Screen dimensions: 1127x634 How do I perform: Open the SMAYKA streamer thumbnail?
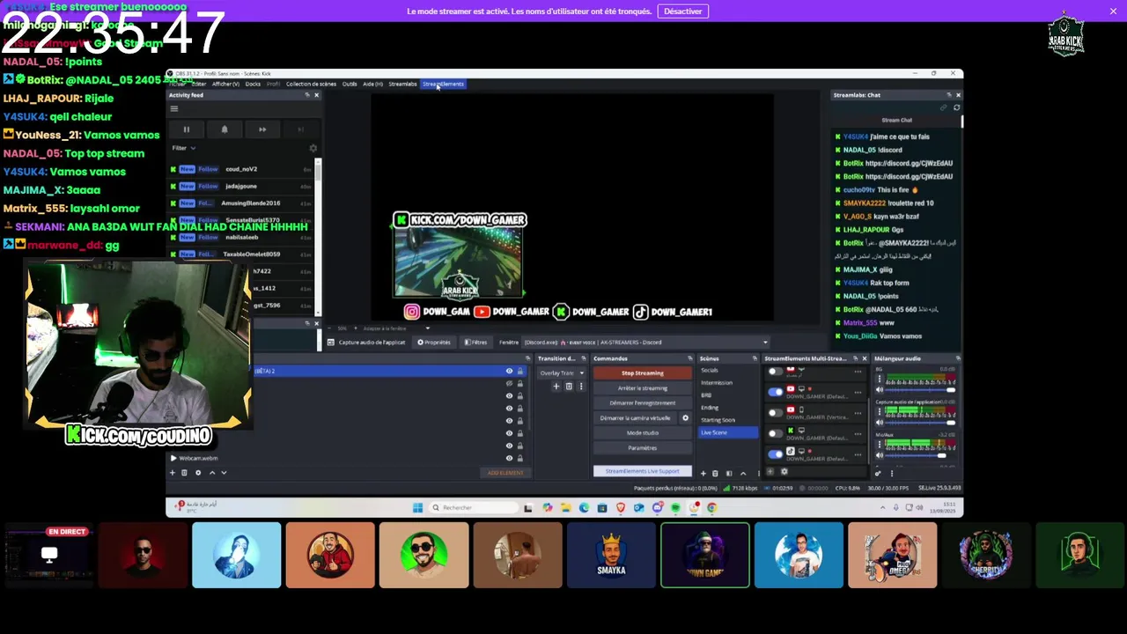coord(611,555)
